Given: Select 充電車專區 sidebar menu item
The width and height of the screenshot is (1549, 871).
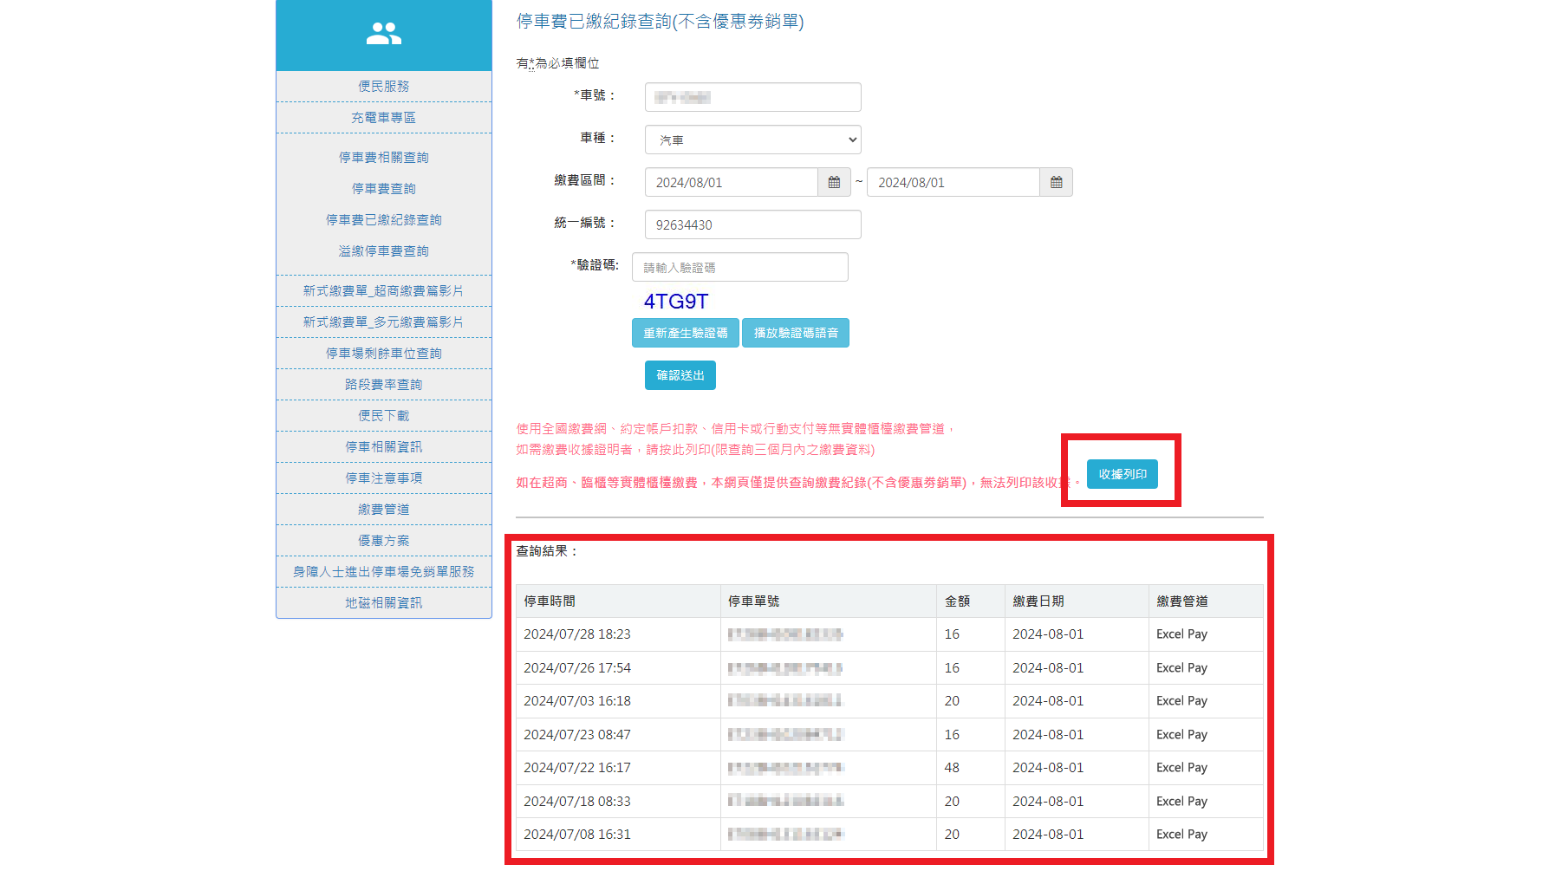Looking at the screenshot, I should 383,117.
